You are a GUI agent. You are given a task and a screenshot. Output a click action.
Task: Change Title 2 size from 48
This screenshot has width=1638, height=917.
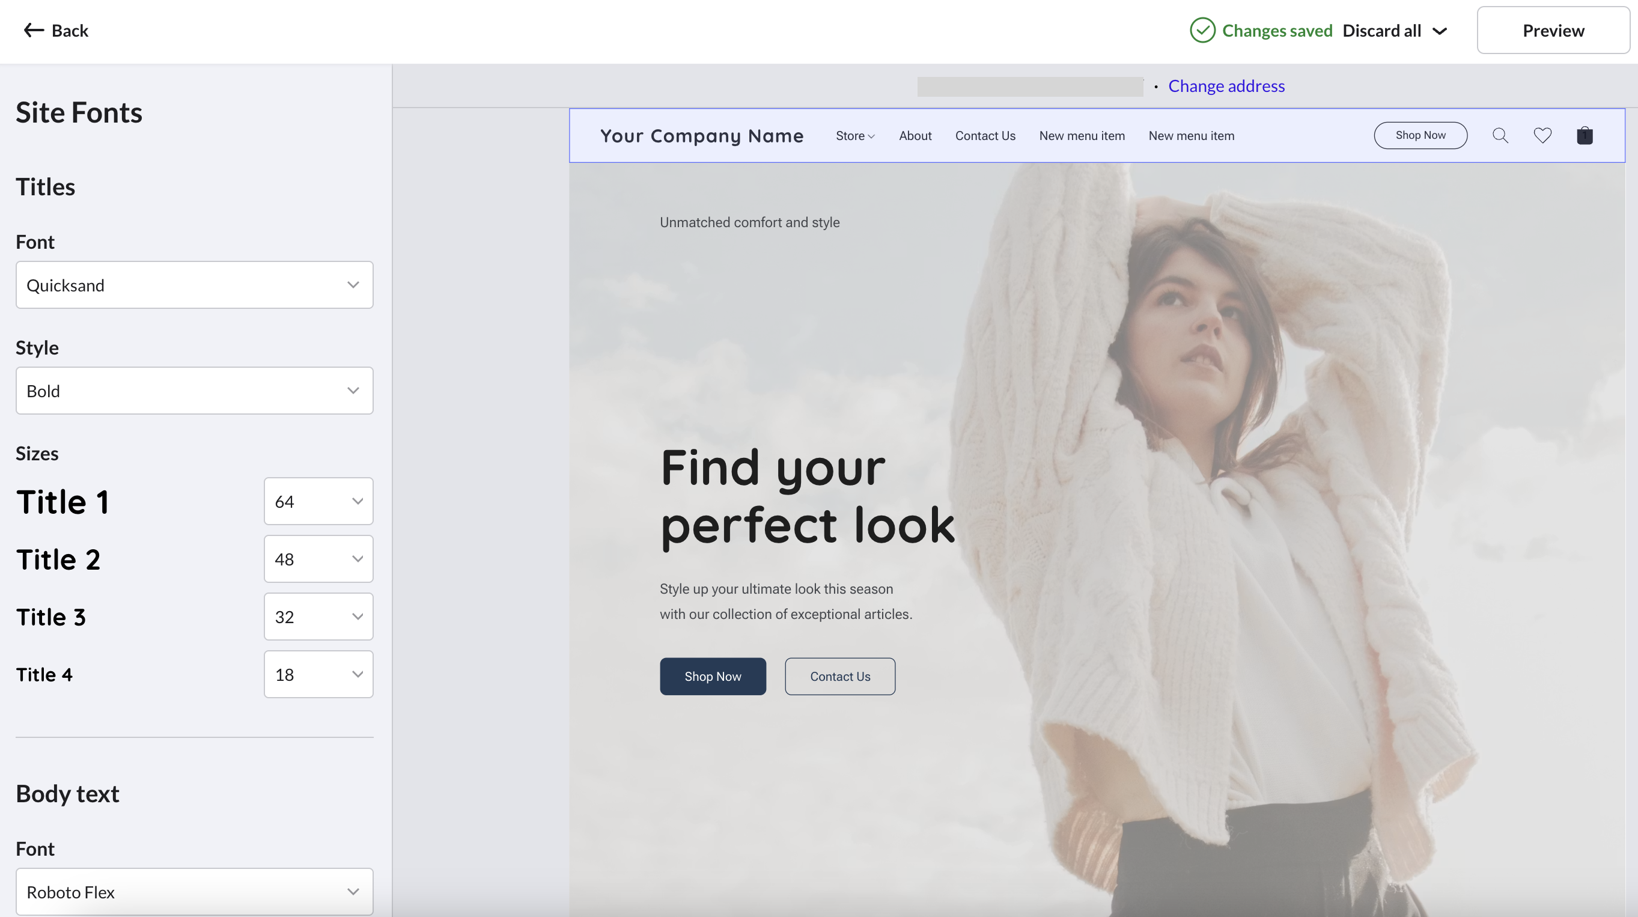click(318, 559)
